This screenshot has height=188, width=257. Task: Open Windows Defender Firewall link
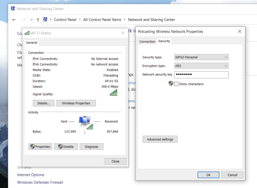(40, 182)
